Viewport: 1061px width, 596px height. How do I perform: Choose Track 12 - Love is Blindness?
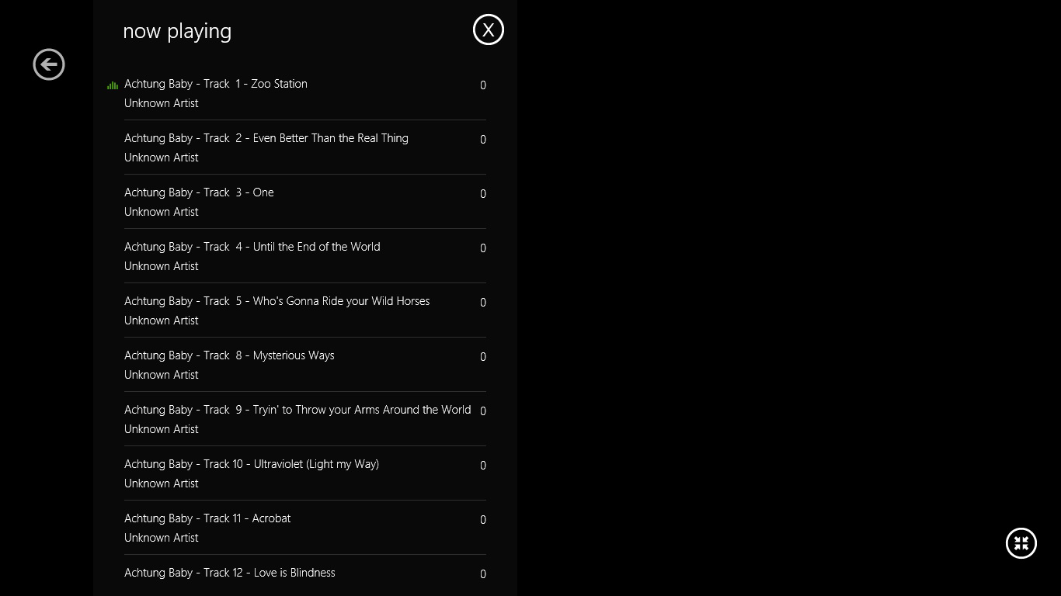click(x=305, y=576)
